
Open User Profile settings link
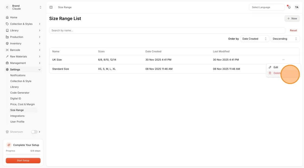[x=17, y=122]
